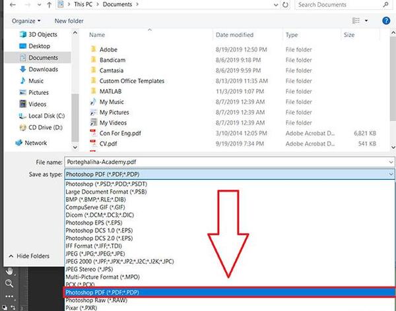
Task: Open Desktop in navigation pane
Action: point(34,46)
